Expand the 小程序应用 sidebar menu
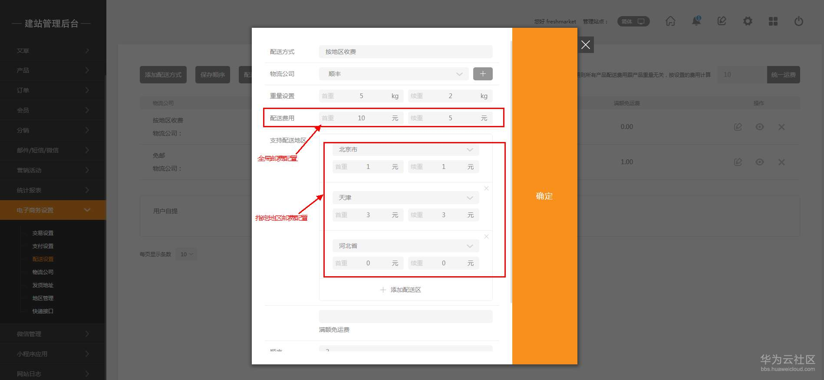824x380 pixels. pos(53,354)
